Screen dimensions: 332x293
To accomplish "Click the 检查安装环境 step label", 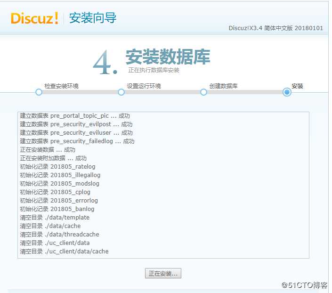I will pos(61,86).
